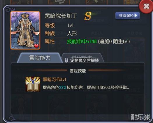153x123 pixels.
Task: Click the 黑暗习作 skill book icon
Action: 33,84
